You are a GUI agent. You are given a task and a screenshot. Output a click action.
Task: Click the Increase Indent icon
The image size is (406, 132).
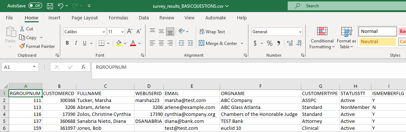190,43
